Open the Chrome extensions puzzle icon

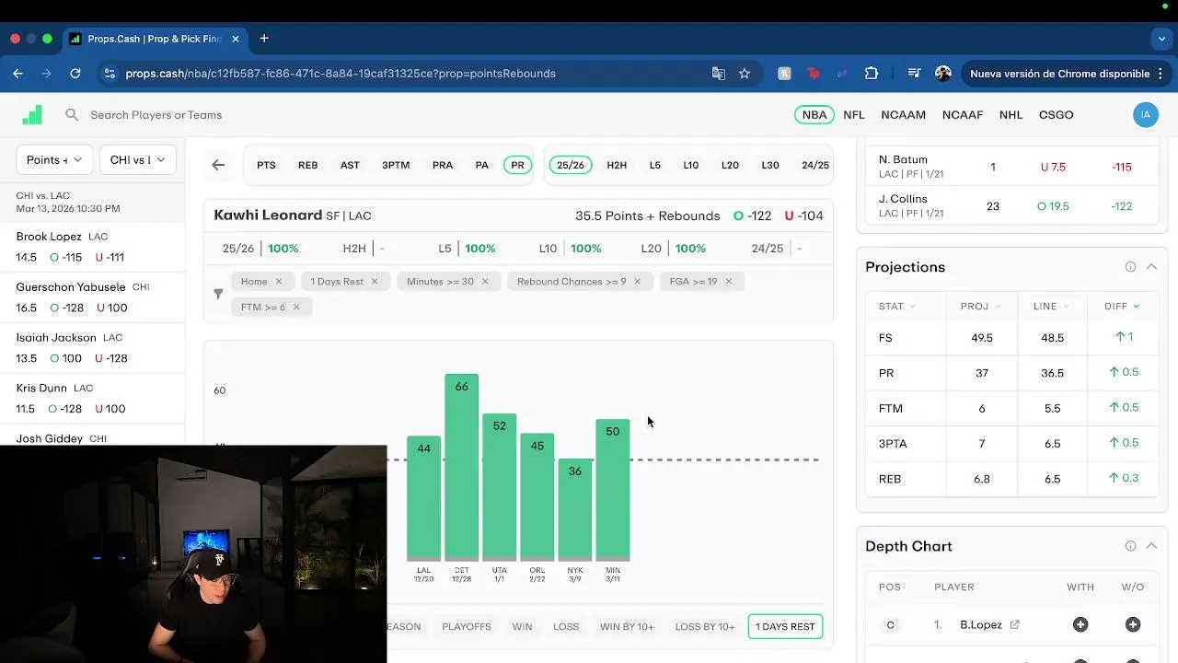[x=872, y=74]
